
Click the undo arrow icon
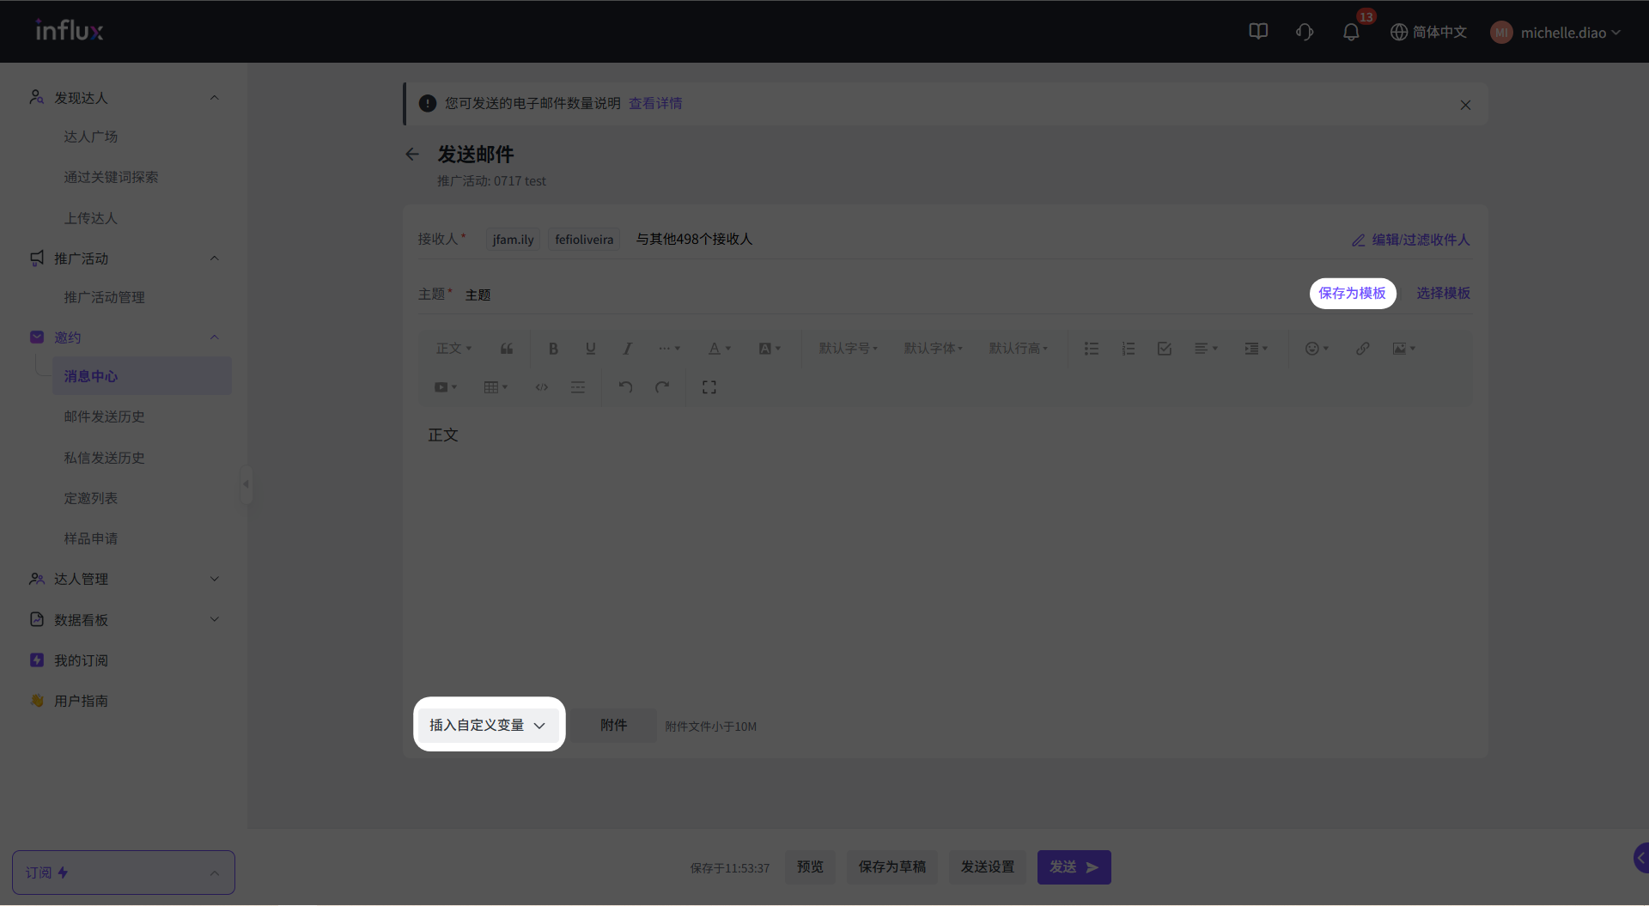[x=625, y=387]
